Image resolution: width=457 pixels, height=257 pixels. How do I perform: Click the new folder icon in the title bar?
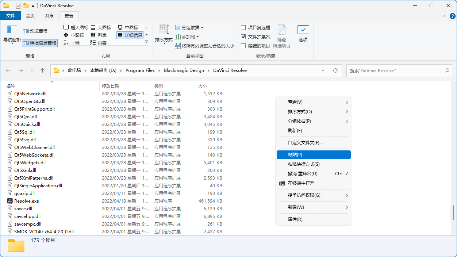point(26,5)
